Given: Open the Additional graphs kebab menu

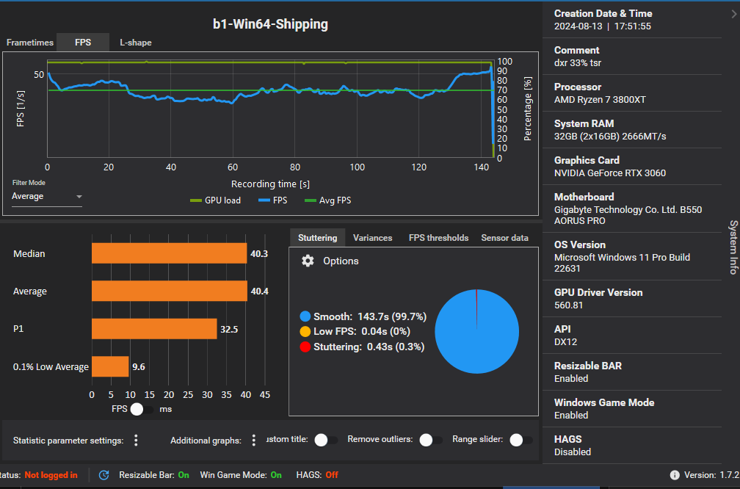Looking at the screenshot, I should click(x=253, y=440).
